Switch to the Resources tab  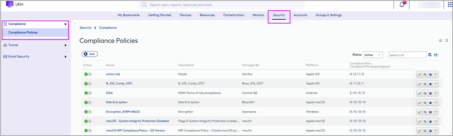click(x=207, y=15)
